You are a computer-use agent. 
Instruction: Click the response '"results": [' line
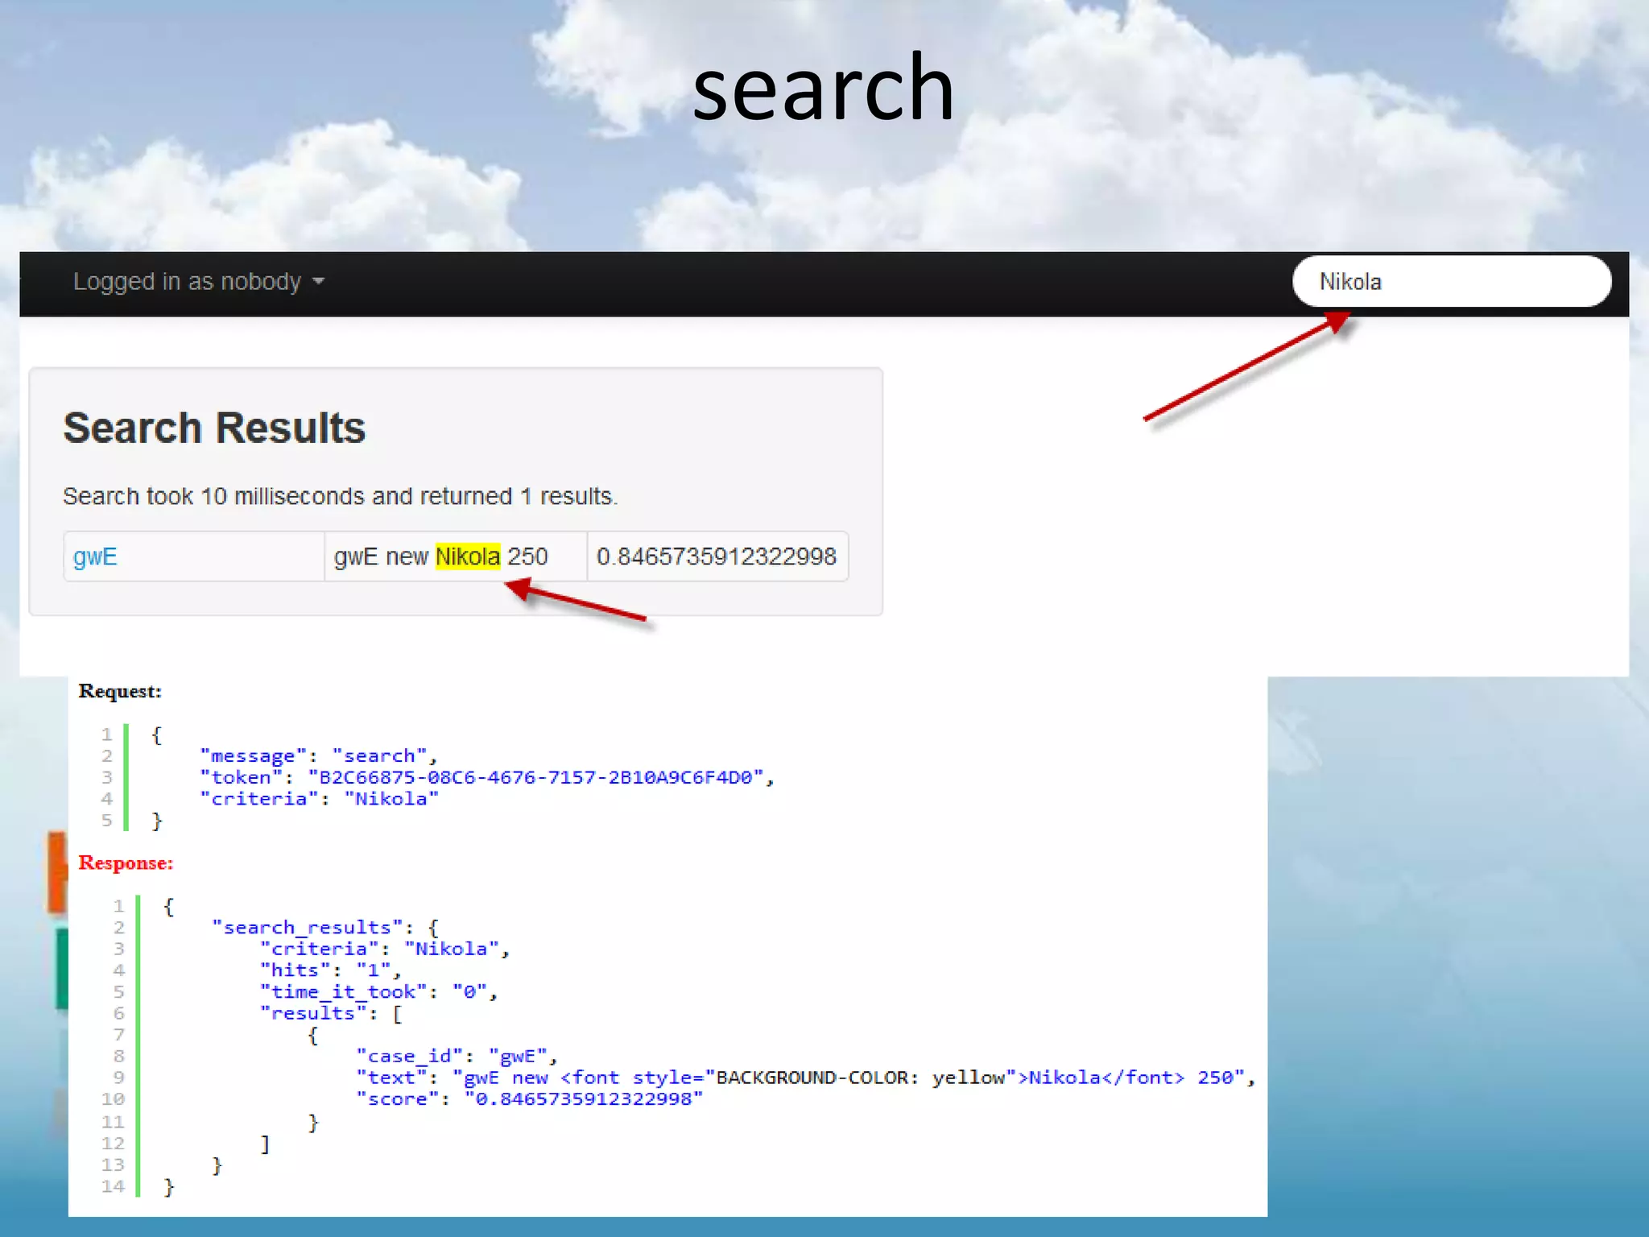click(x=331, y=1014)
